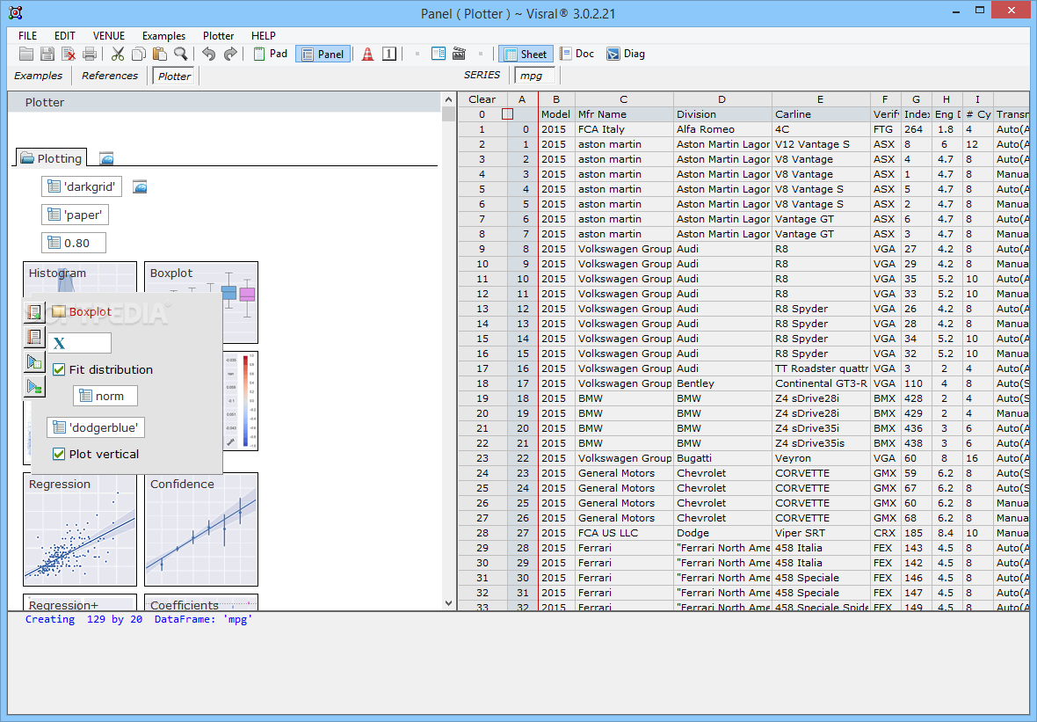Click the Visral app icon in title bar
Screen dimensions: 1037x722
click(x=16, y=12)
